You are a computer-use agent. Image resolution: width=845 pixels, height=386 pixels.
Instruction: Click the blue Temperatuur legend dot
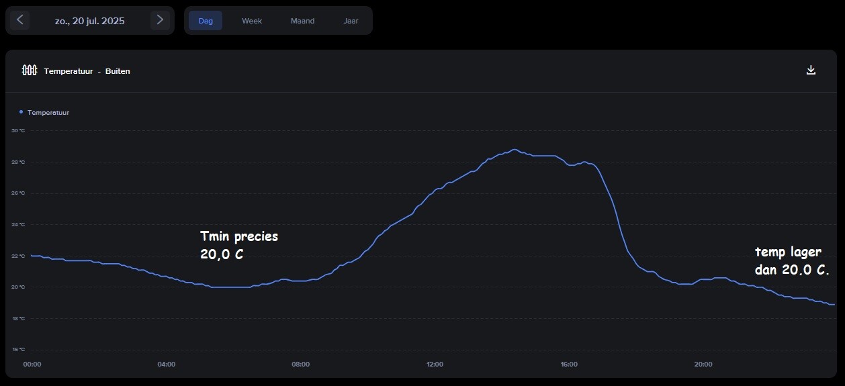click(21, 112)
